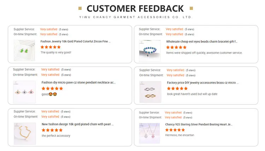
Task: Select the micro pave eye pendants thumbnail
Action: click(24, 92)
